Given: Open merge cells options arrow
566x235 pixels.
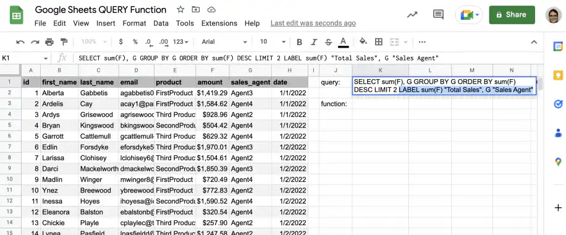Looking at the screenshot, I should pyautogui.click(x=405, y=42).
